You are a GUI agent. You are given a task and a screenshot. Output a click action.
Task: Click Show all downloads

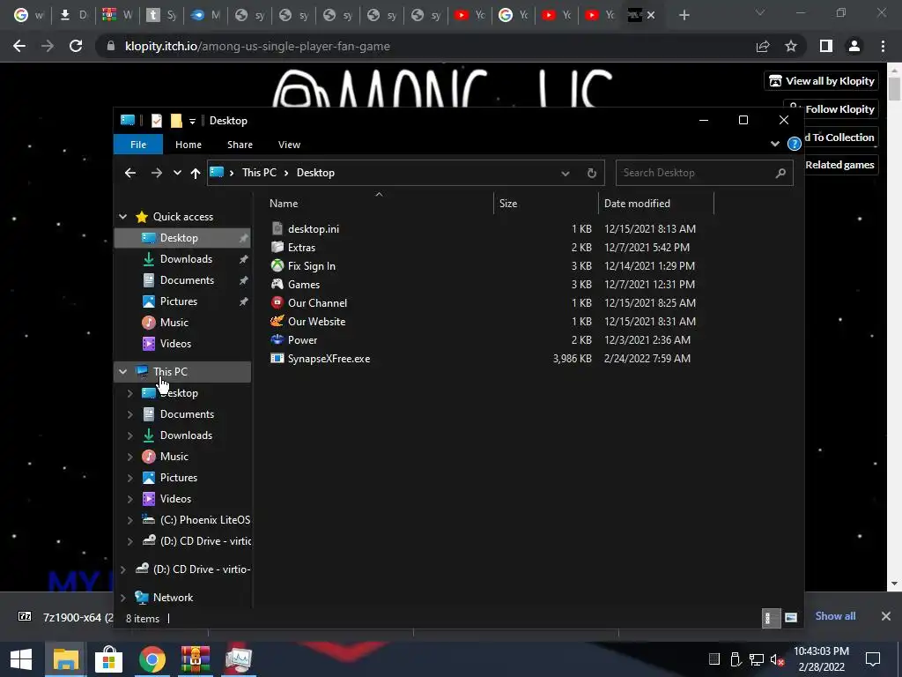point(835,616)
